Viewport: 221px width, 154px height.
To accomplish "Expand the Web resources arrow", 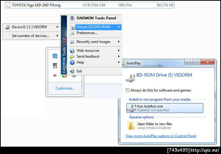I will point(119,50).
